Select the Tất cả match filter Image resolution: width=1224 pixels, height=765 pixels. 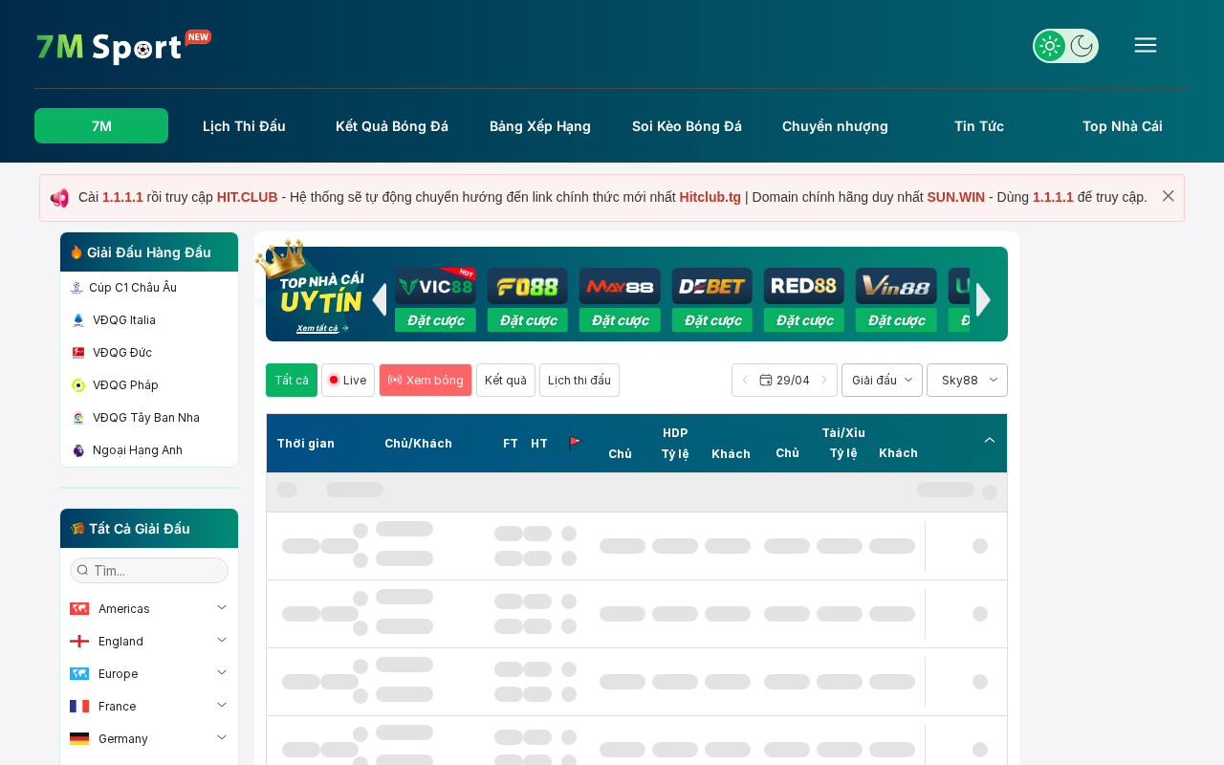click(292, 380)
